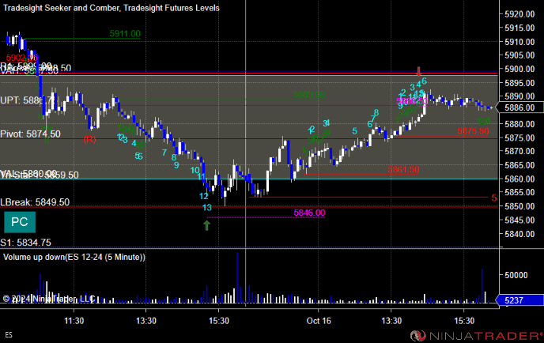Click the red 5861.50 level label
The width and height of the screenshot is (544, 343).
coord(403,170)
